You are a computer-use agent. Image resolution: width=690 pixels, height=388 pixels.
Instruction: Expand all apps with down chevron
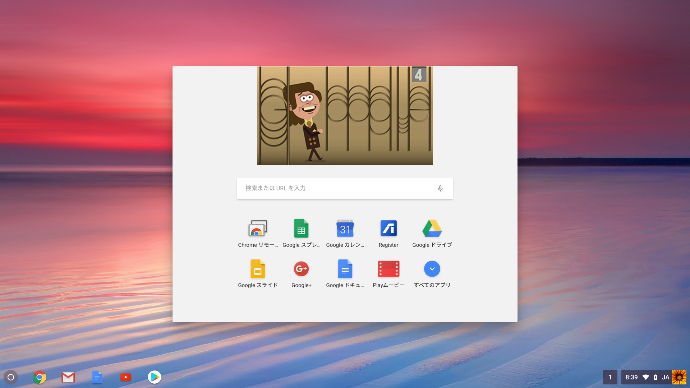[432, 269]
